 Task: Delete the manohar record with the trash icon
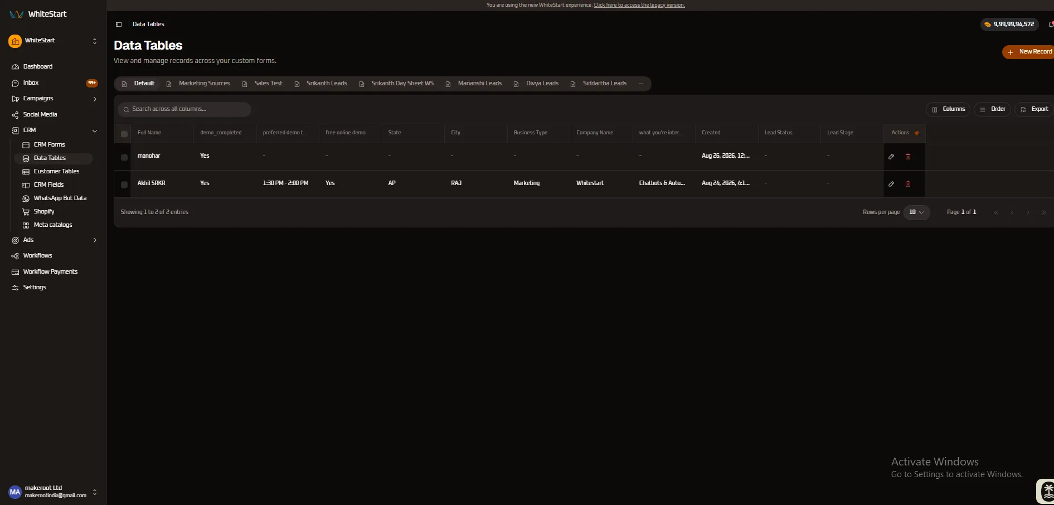pos(908,157)
